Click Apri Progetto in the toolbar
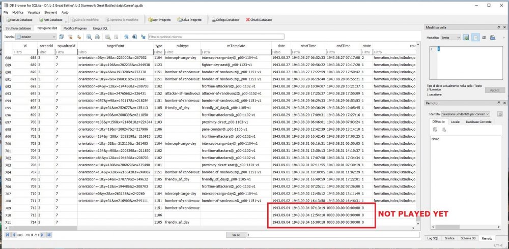Screen dimensions: 509x249 coord(159,20)
